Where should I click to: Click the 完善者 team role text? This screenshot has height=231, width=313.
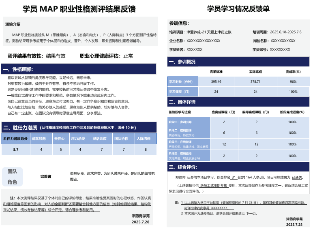click(x=46, y=177)
